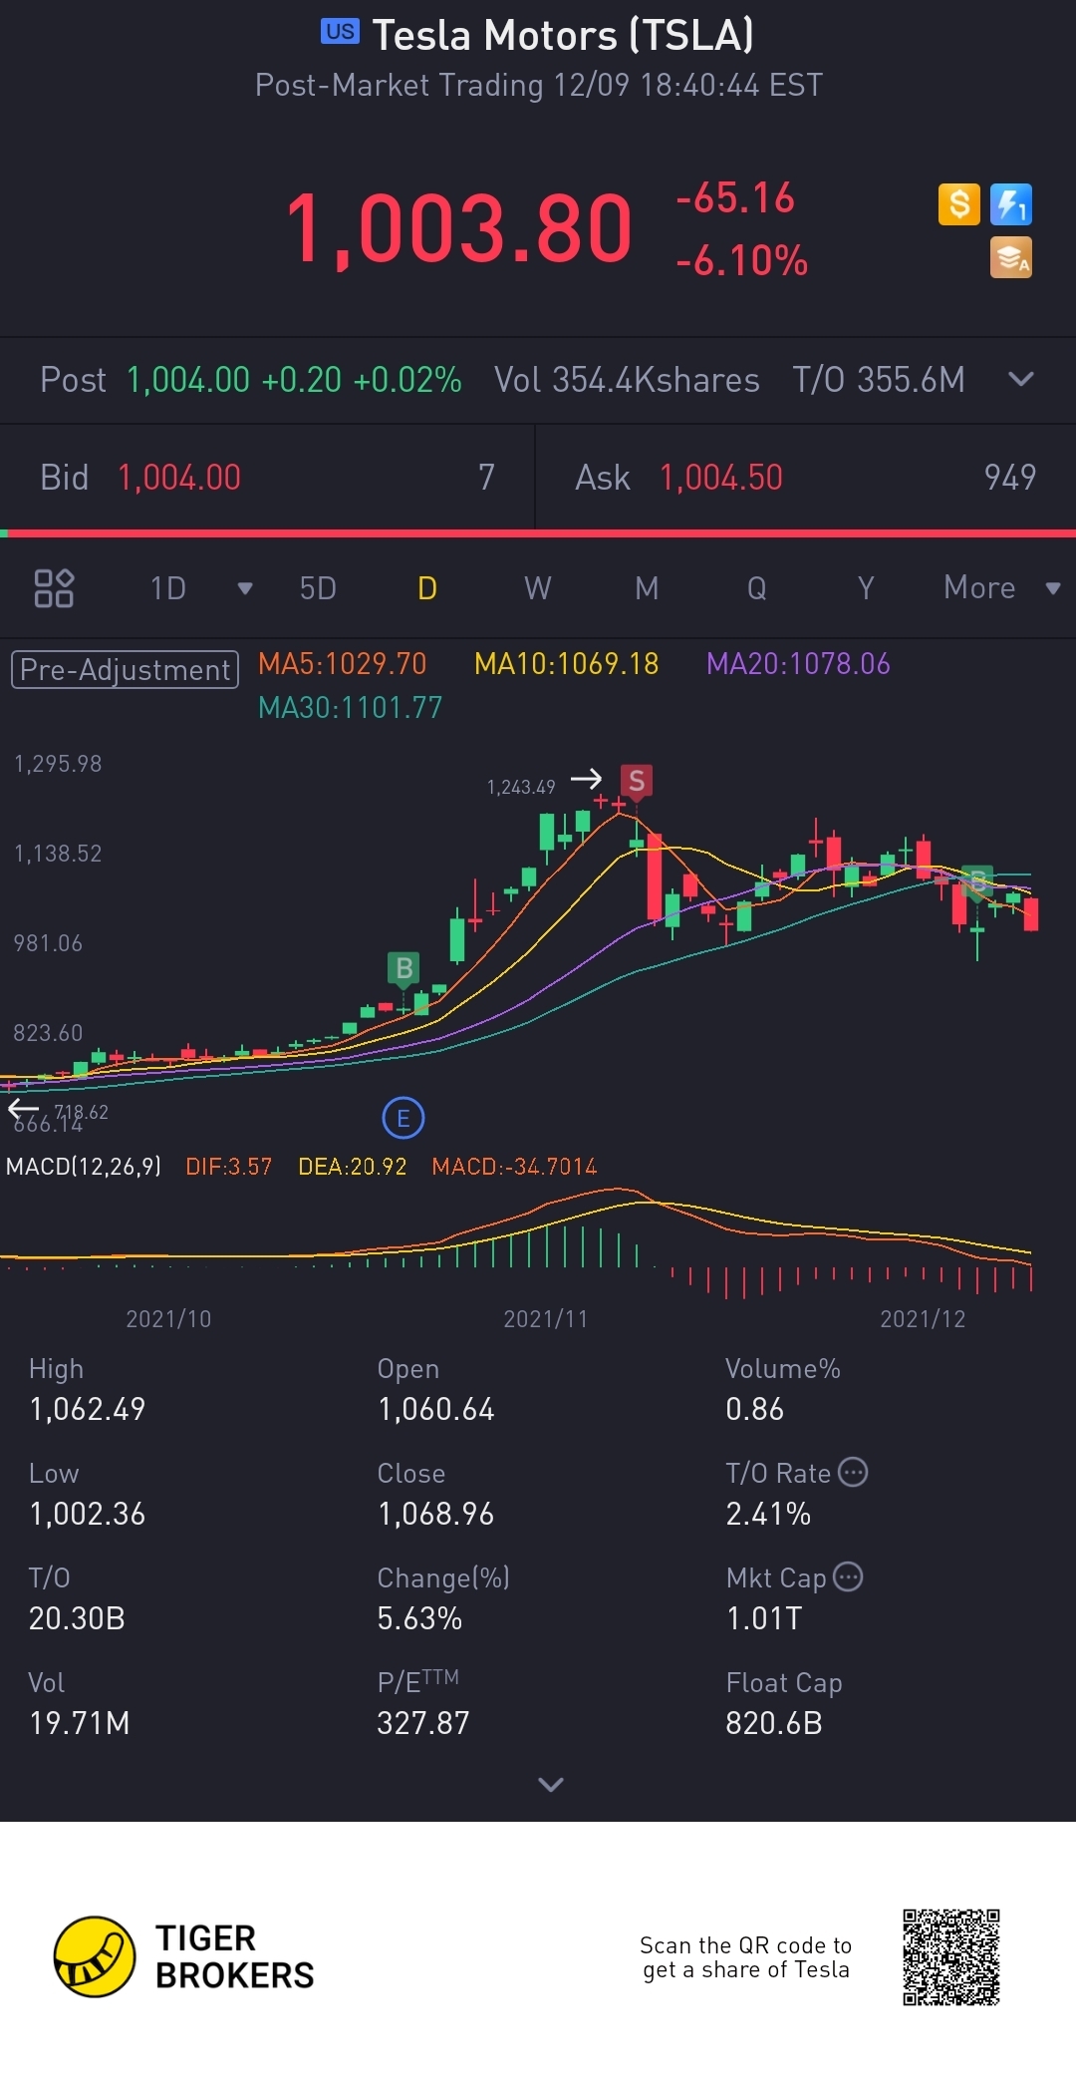Image resolution: width=1076 pixels, height=2093 pixels.
Task: Tap the Tiger Brokers logo
Action: click(x=184, y=1956)
